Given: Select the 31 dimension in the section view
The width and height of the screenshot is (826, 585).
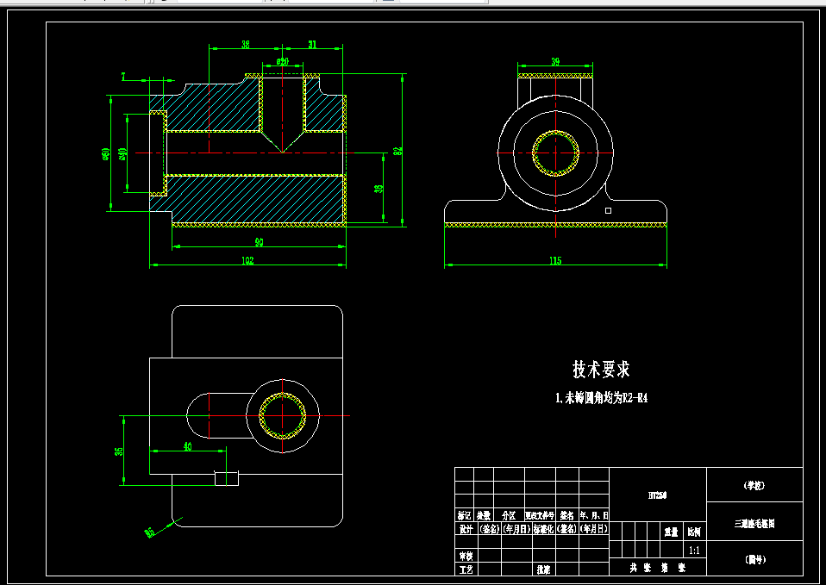Looking at the screenshot, I should (312, 45).
